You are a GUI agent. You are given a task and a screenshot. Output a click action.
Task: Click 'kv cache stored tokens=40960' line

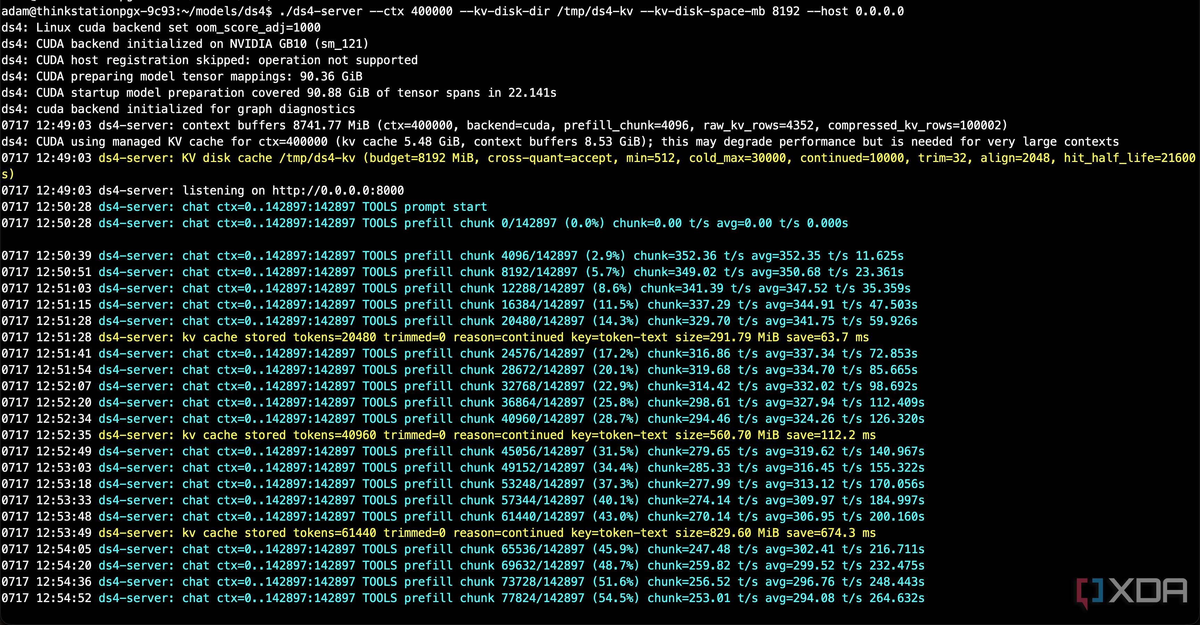pyautogui.click(x=438, y=435)
